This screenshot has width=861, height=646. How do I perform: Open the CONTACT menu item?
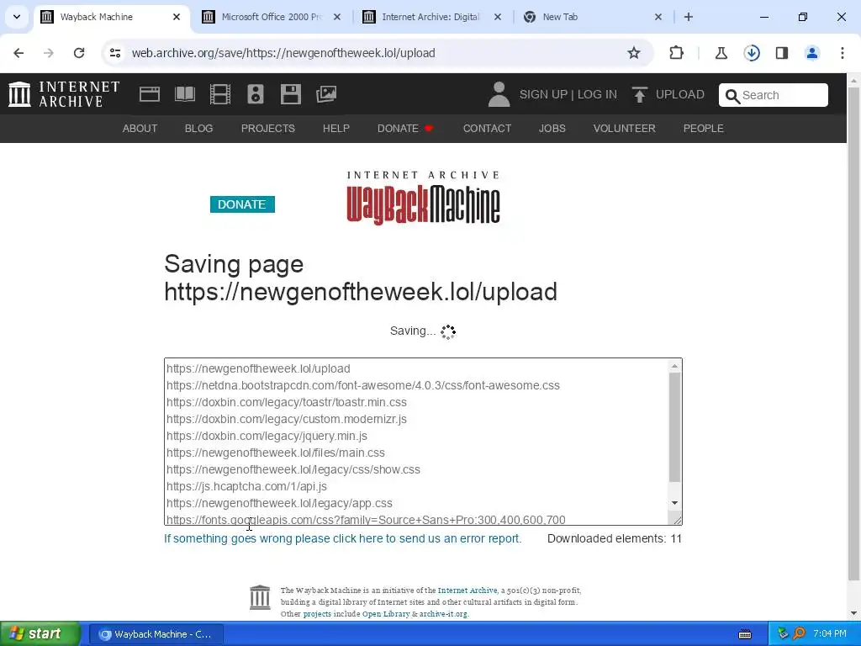pyautogui.click(x=487, y=128)
